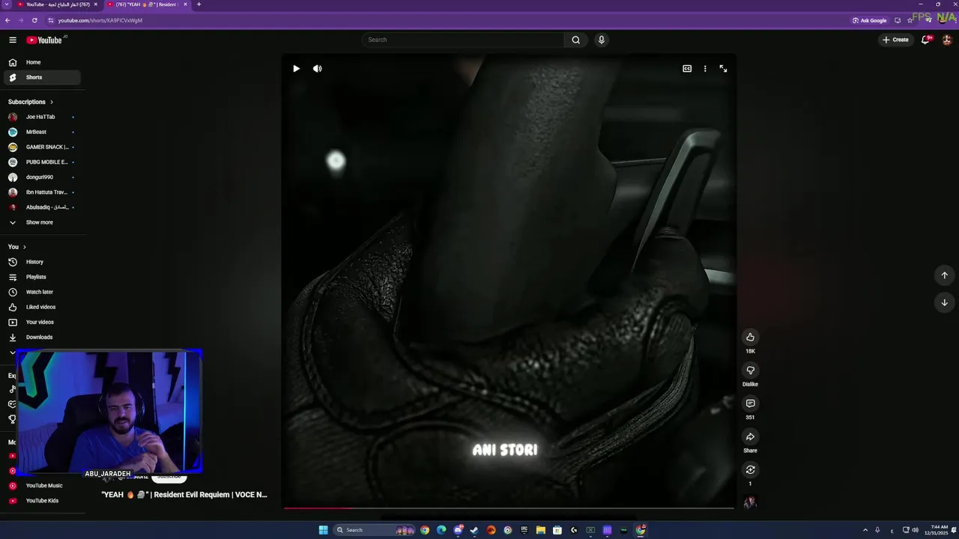The height and width of the screenshot is (539, 959).
Task: Open YouTube notifications bell
Action: [x=926, y=40]
